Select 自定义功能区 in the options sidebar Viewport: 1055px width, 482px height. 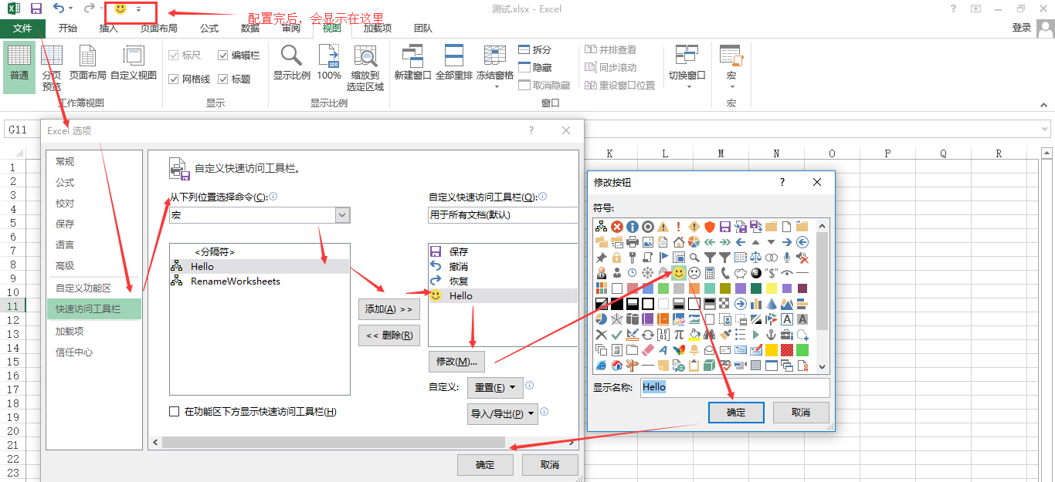(x=83, y=288)
